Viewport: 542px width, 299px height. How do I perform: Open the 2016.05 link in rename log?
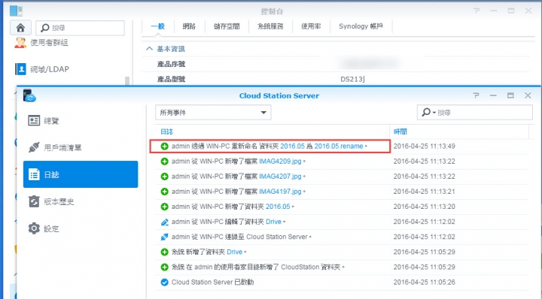pos(292,146)
